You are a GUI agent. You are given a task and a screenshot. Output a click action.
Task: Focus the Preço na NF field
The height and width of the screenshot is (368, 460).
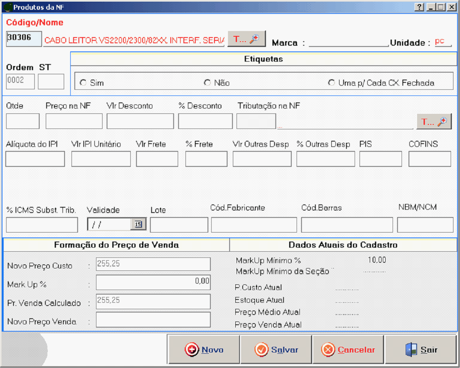(x=74, y=121)
